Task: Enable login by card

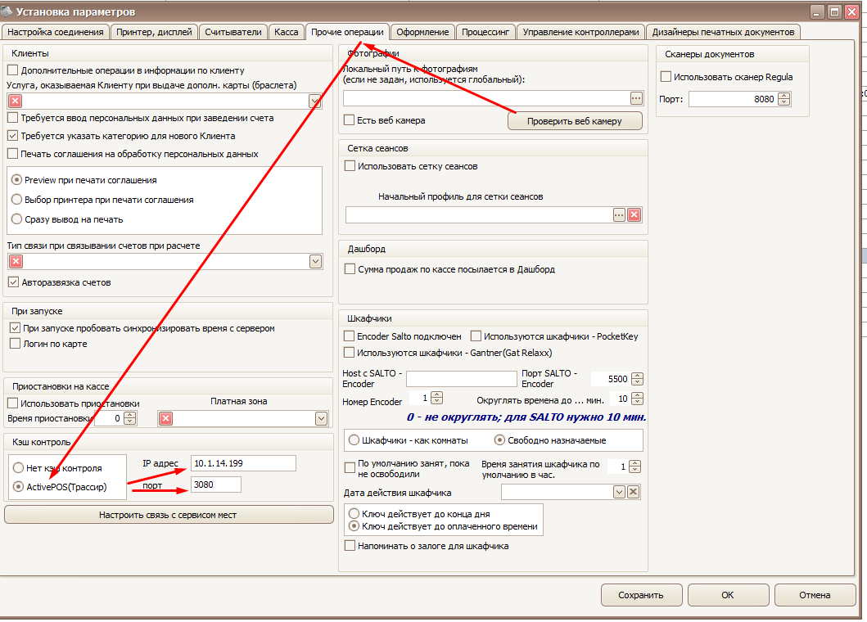Action: point(15,344)
